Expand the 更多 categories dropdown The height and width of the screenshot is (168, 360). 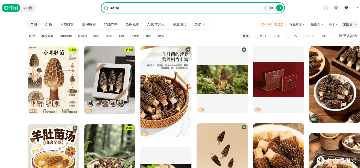(x=200, y=25)
